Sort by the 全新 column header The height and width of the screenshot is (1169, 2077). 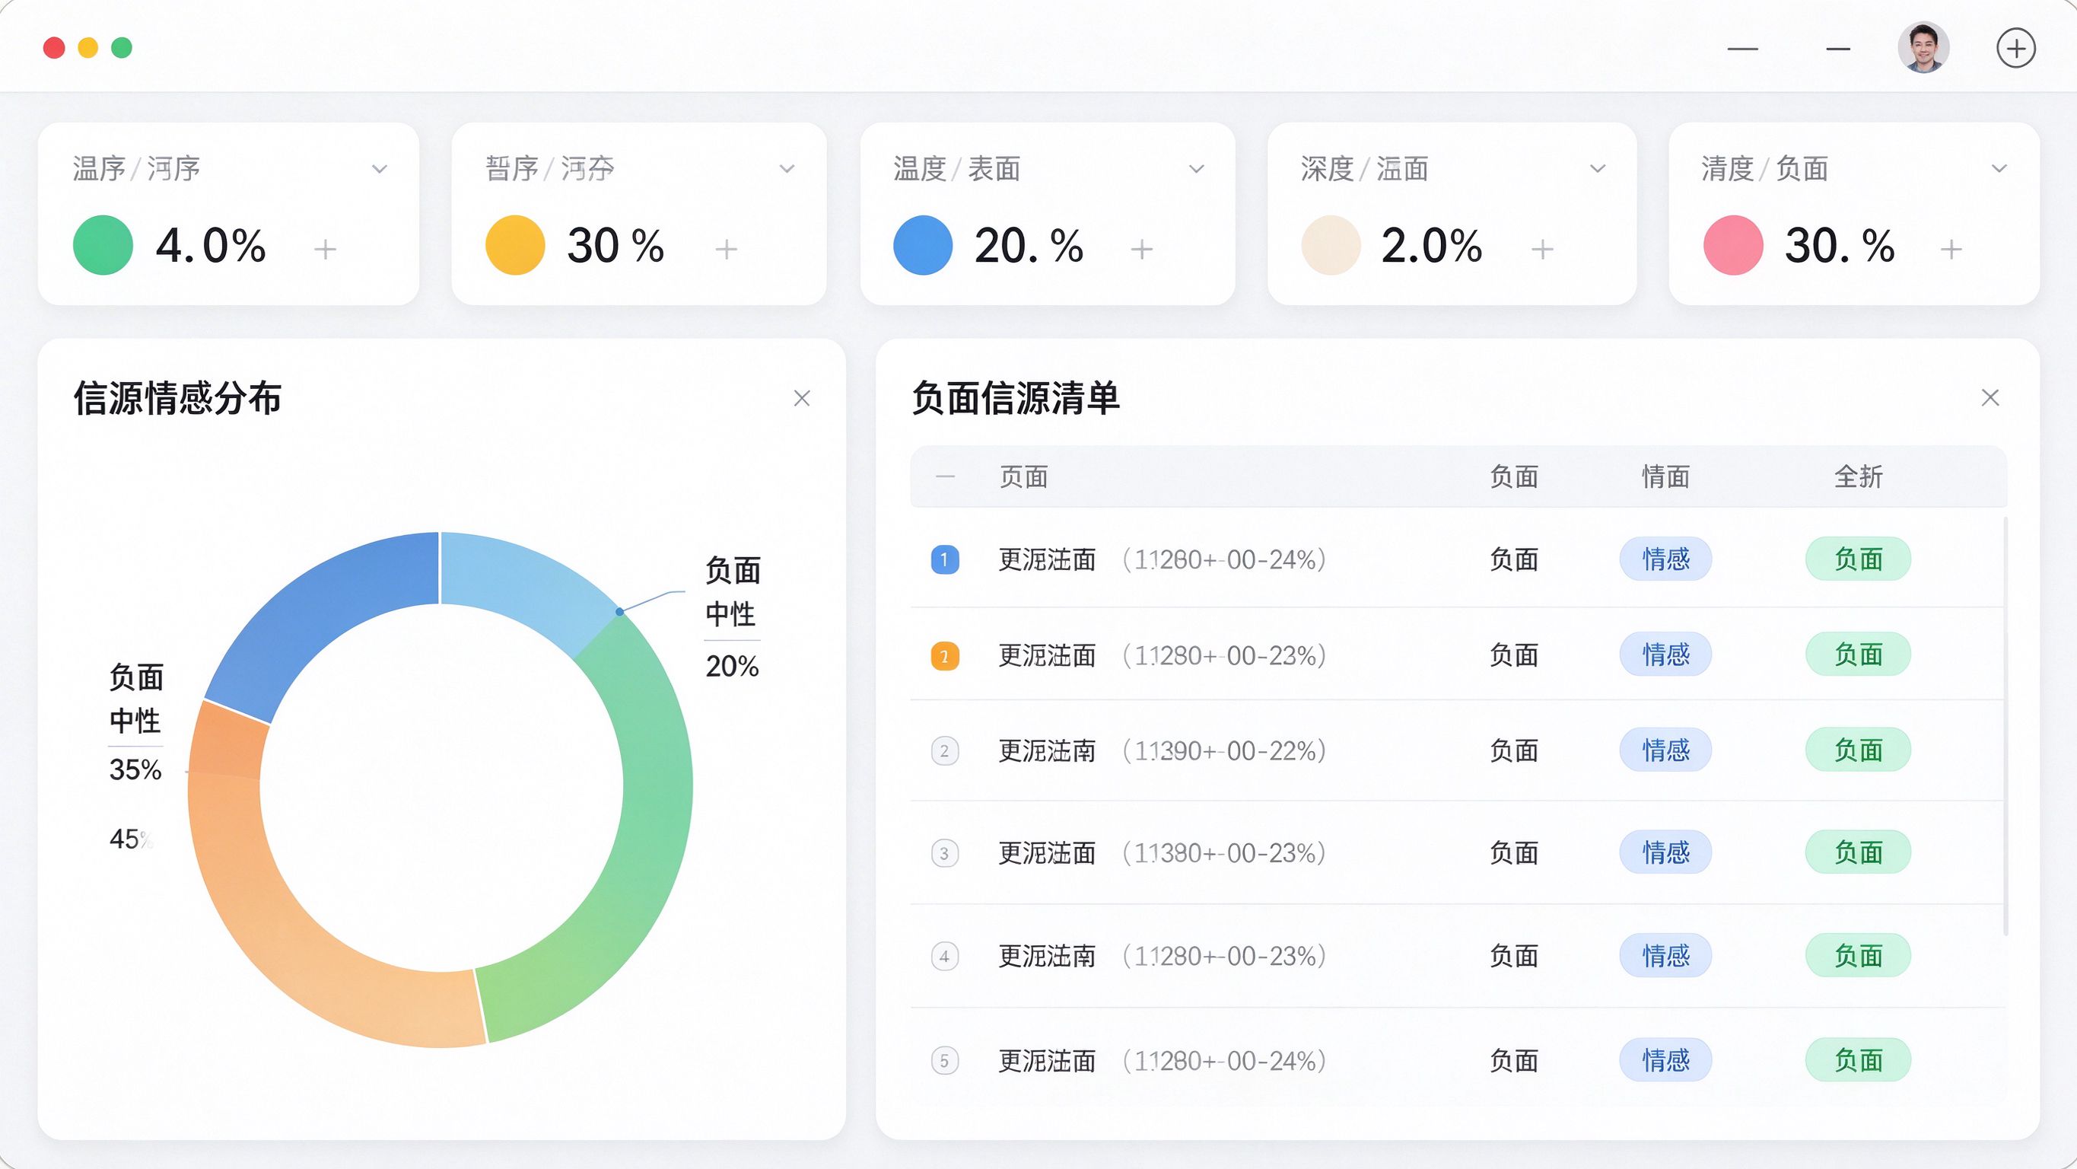tap(1859, 476)
